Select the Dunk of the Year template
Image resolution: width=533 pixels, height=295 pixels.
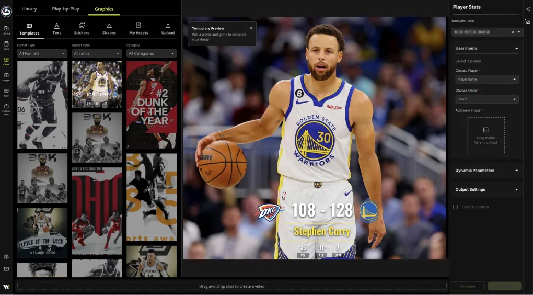pos(152,105)
